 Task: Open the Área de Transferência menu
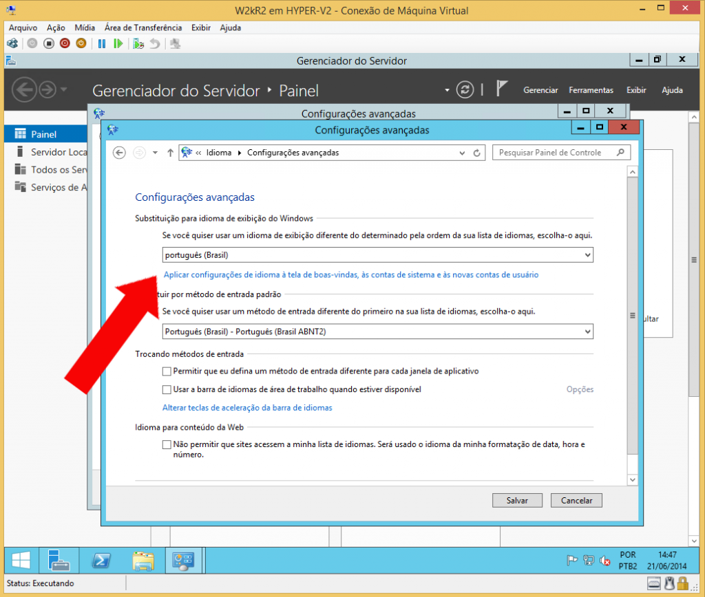(x=143, y=28)
